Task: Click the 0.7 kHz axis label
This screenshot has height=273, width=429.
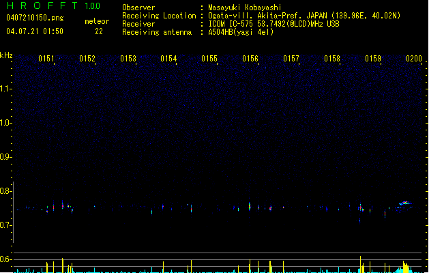Action: click(x=5, y=225)
